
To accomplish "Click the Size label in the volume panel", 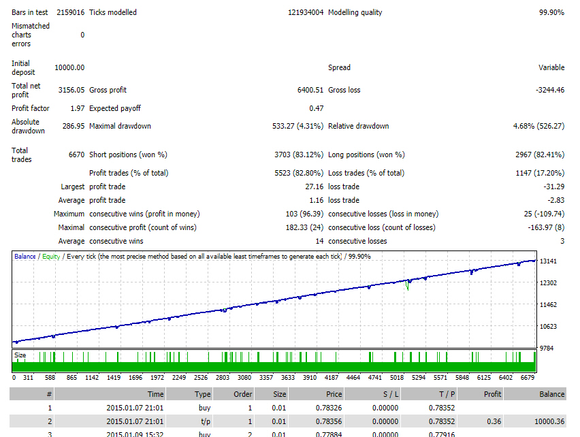I will [x=20, y=355].
